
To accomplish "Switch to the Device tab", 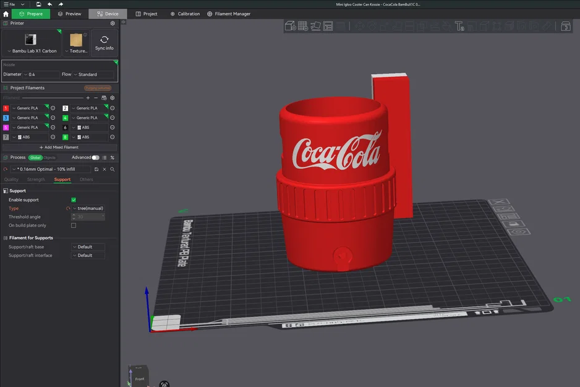I will tap(108, 14).
